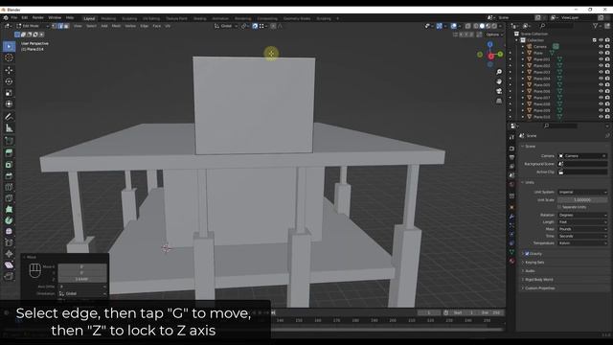Open the Edit menu
The width and height of the screenshot is (613, 345).
pos(25,18)
